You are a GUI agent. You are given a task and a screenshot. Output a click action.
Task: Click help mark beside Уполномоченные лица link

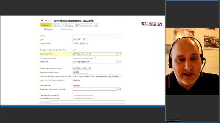coord(95,58)
